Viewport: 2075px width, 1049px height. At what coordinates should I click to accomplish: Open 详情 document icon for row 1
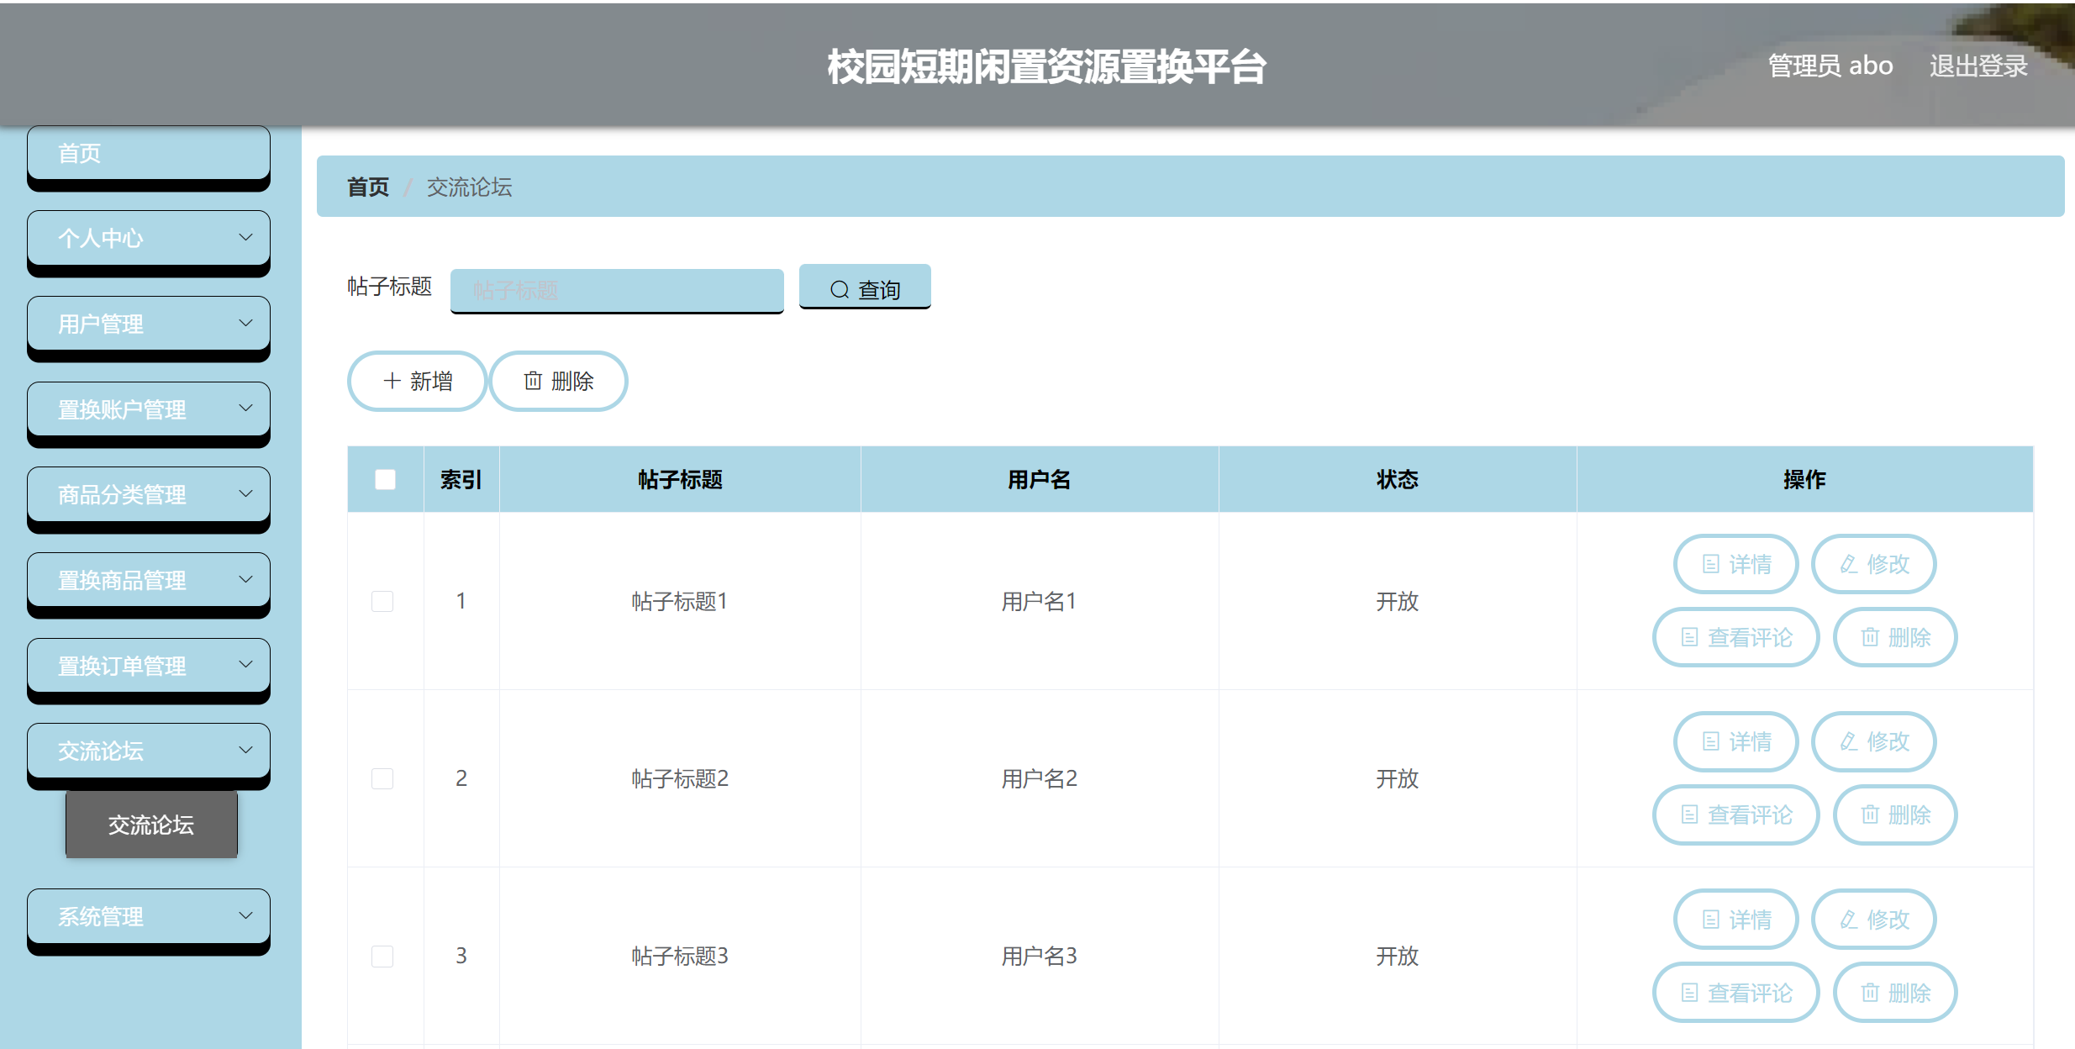pyautogui.click(x=1711, y=564)
